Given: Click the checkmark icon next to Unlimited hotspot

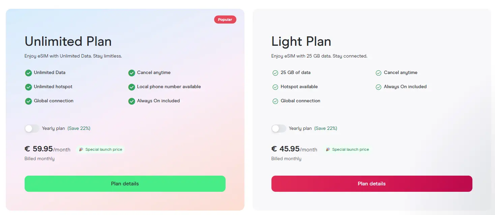Looking at the screenshot, I should (28, 87).
